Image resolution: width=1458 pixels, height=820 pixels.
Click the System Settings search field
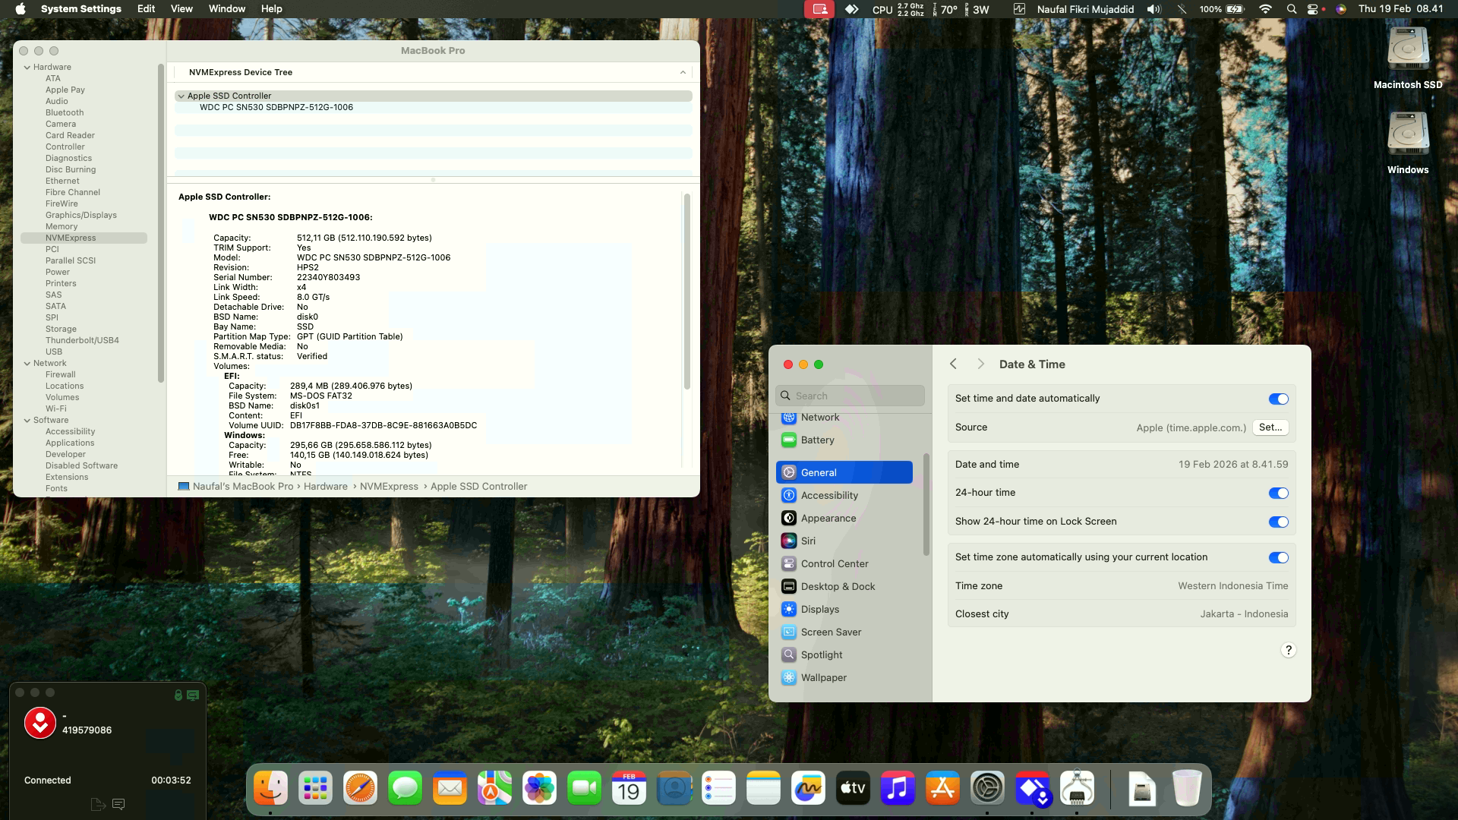(850, 396)
